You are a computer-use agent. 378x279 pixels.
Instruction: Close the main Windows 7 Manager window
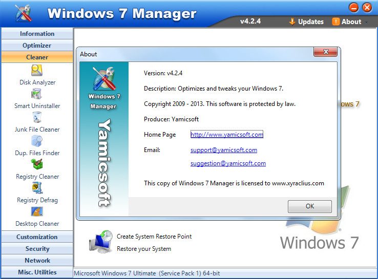click(367, 8)
